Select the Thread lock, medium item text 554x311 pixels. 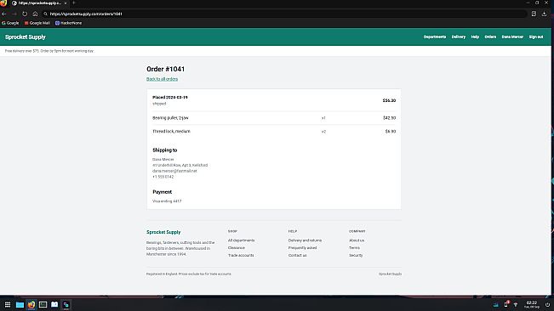pos(171,132)
